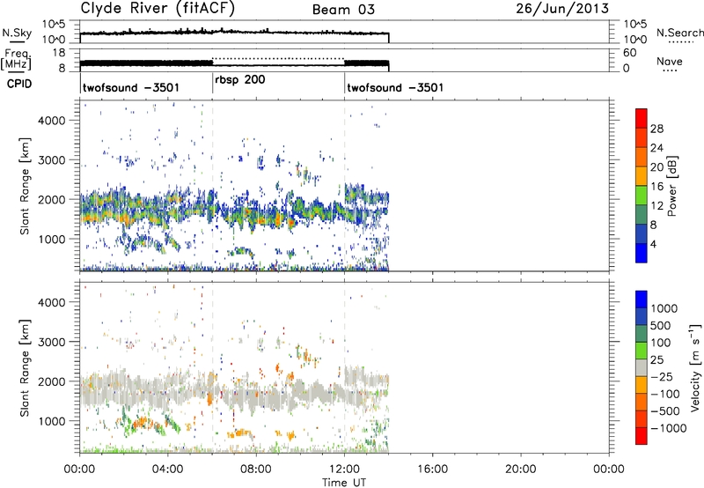Click the "Time UT" axis title
The height and width of the screenshot is (488, 704).
(344, 483)
